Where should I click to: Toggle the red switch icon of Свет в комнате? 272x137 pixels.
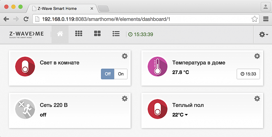[x=25, y=67]
